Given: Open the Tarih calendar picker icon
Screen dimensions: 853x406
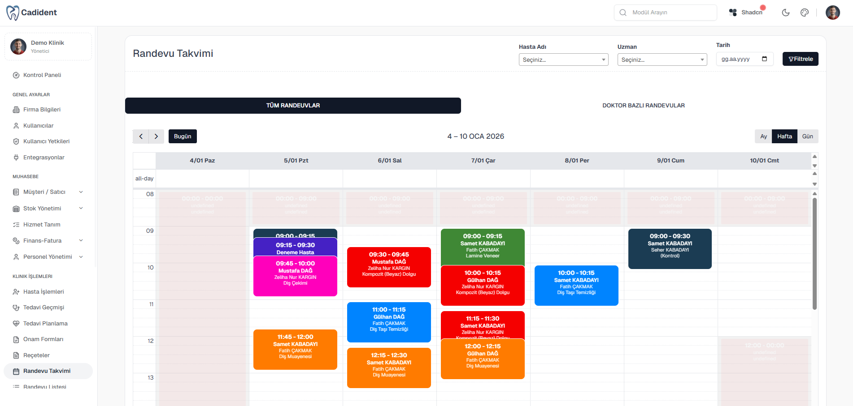Looking at the screenshot, I should pyautogui.click(x=765, y=59).
